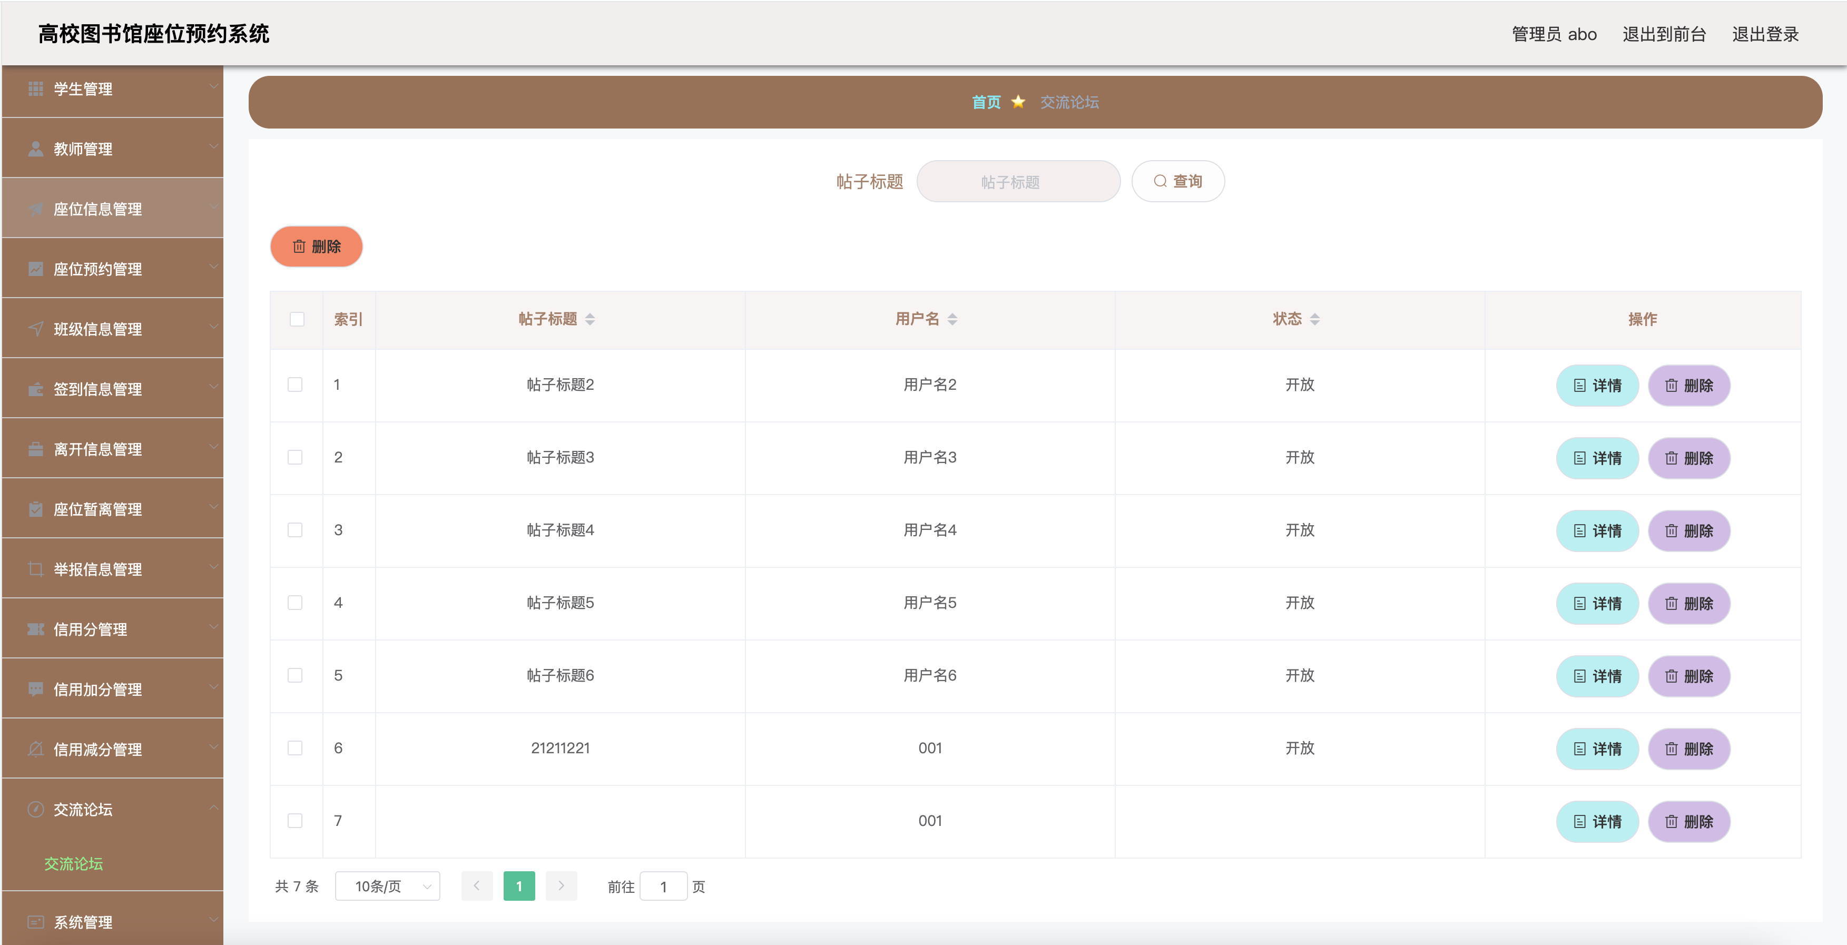Click the magnifier icon in 查询 button
The width and height of the screenshot is (1847, 945).
pos(1160,181)
